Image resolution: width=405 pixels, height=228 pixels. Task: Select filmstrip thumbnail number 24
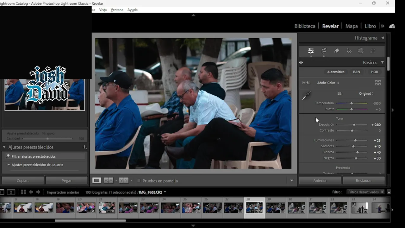(170, 208)
